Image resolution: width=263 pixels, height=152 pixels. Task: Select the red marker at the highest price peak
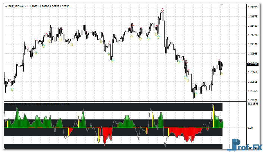pos(163,10)
